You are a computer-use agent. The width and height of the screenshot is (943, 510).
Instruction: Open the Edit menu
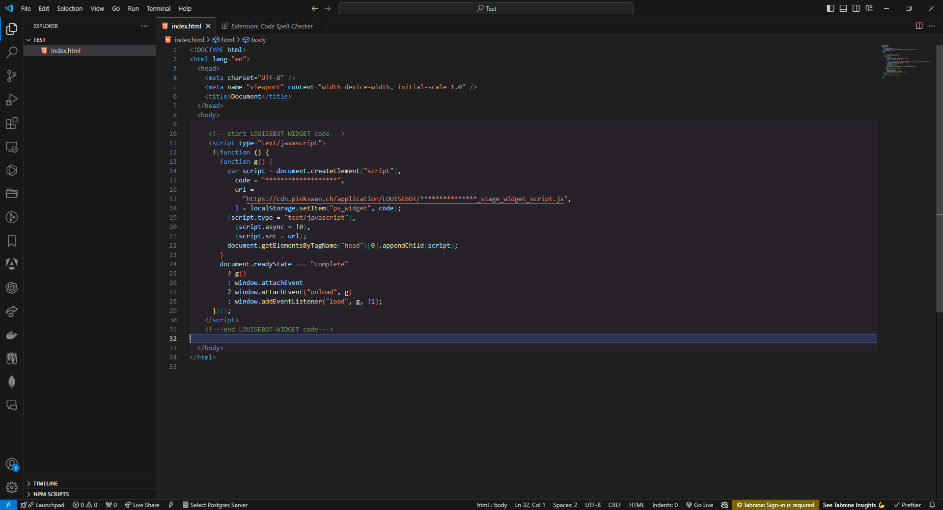tap(44, 8)
